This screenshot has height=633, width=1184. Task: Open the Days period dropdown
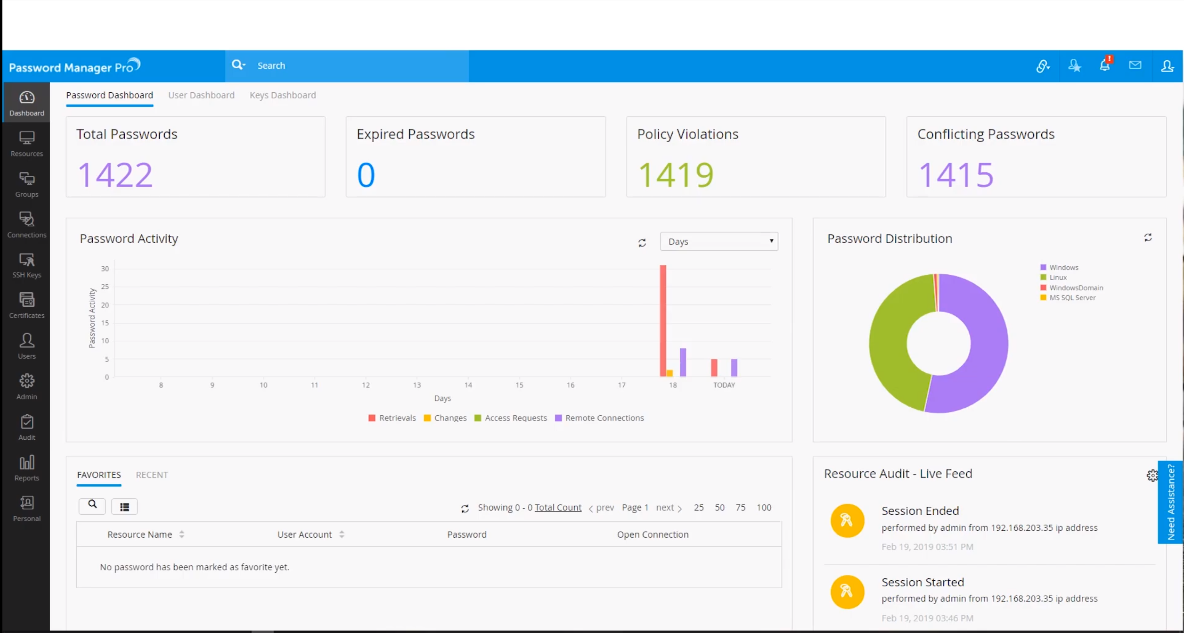(x=719, y=242)
